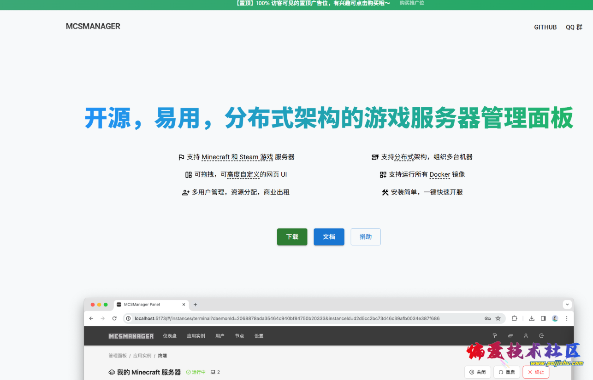Click the extensions puzzle icon
This screenshot has width=593, height=380.
[x=515, y=318]
